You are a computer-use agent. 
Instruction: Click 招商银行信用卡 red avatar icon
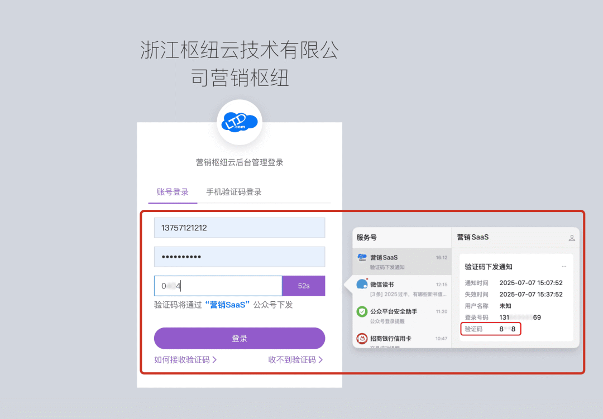[x=362, y=338]
